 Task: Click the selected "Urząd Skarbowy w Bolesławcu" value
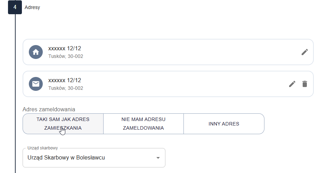click(x=66, y=158)
